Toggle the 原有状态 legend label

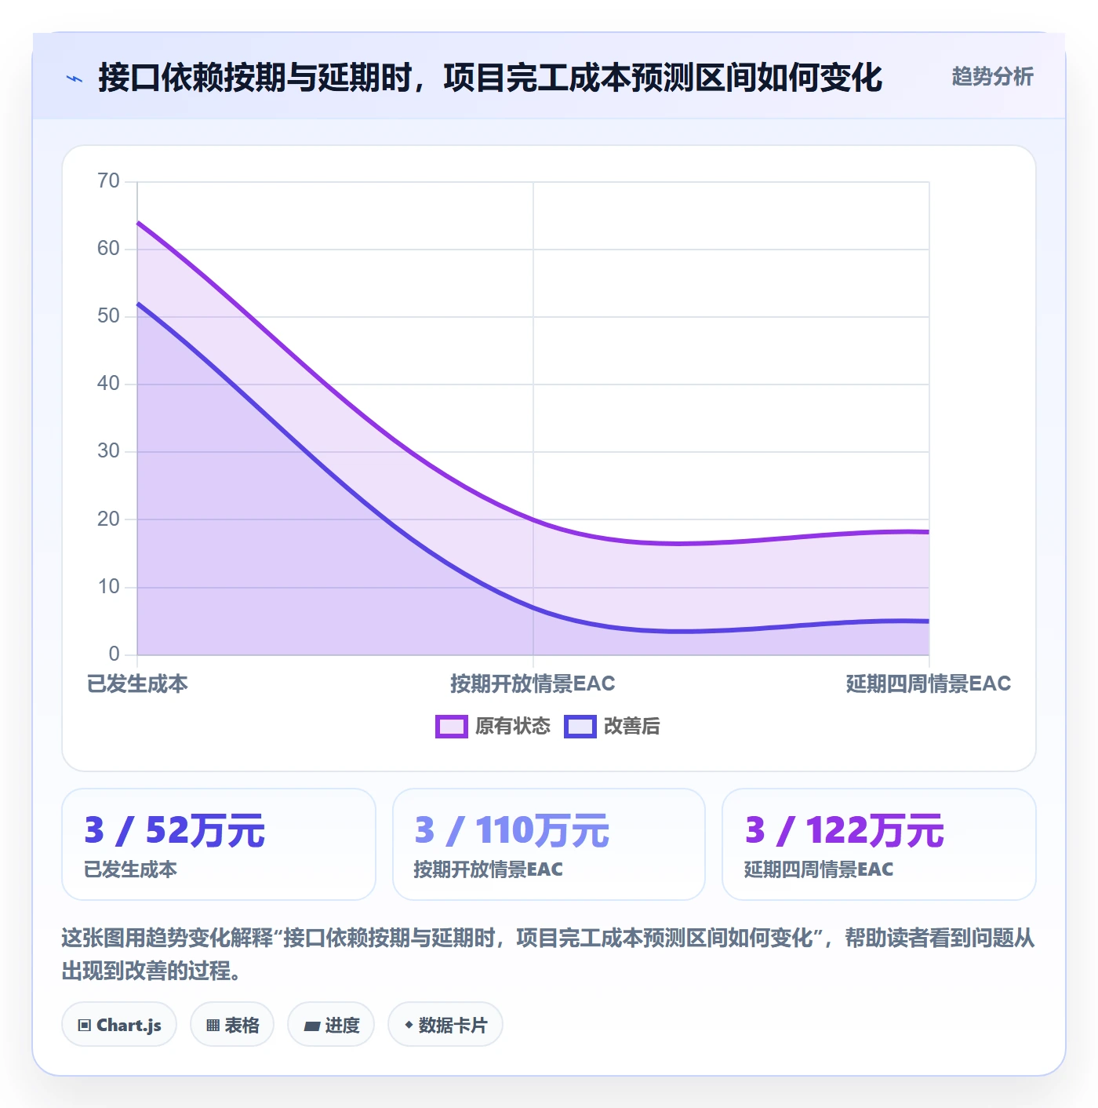pos(513,727)
